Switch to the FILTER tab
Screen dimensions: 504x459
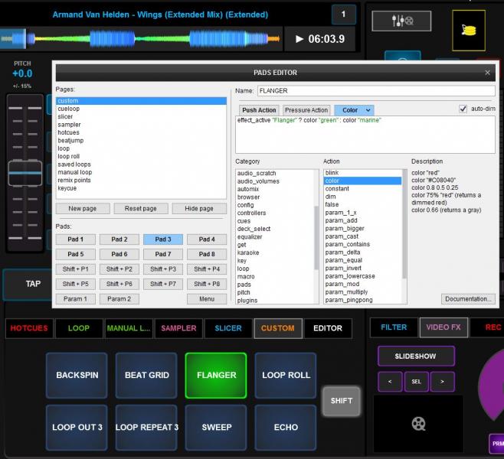[x=394, y=327]
